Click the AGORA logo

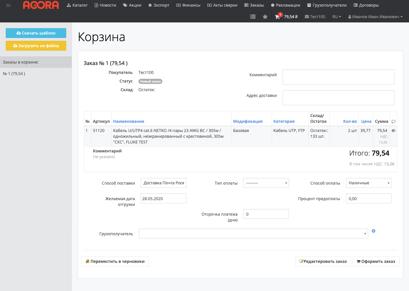[x=41, y=5]
